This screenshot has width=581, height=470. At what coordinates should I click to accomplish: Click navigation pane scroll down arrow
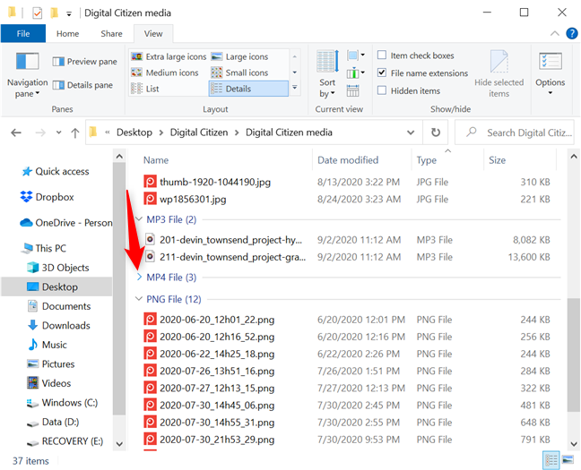tap(119, 444)
